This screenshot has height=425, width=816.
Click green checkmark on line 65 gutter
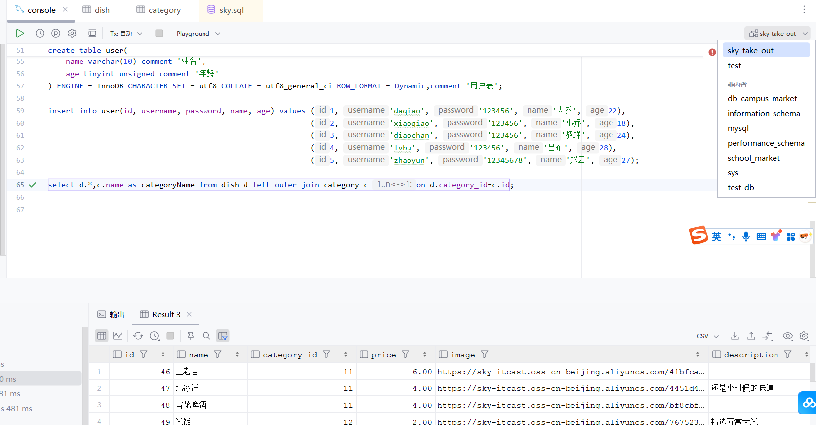[x=33, y=185]
